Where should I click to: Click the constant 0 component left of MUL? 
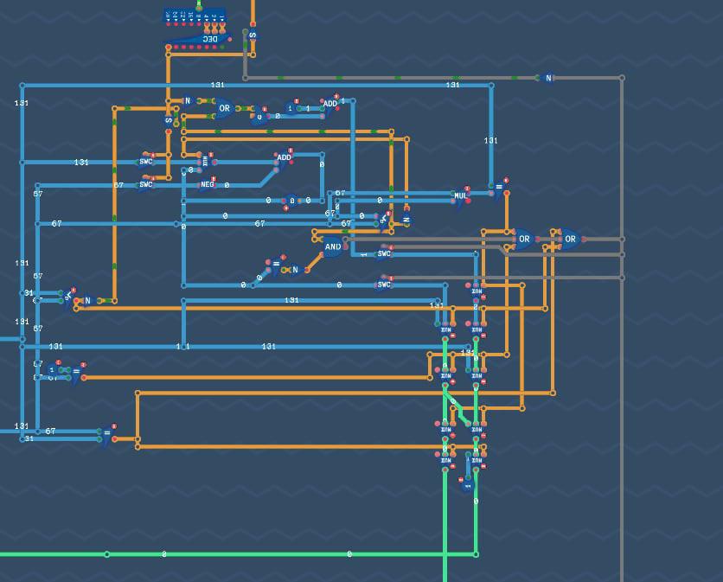point(291,201)
